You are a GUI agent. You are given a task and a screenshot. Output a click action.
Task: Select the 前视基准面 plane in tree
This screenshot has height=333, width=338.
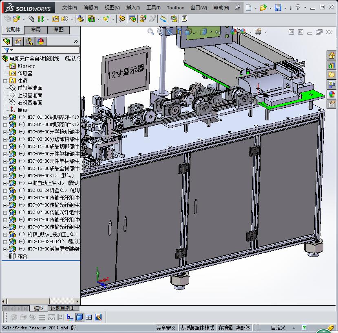click(x=30, y=88)
